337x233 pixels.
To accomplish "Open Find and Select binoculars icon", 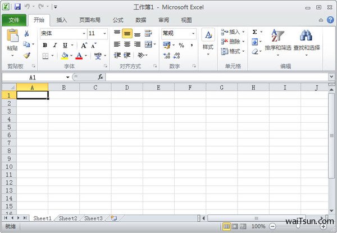I will pos(306,41).
